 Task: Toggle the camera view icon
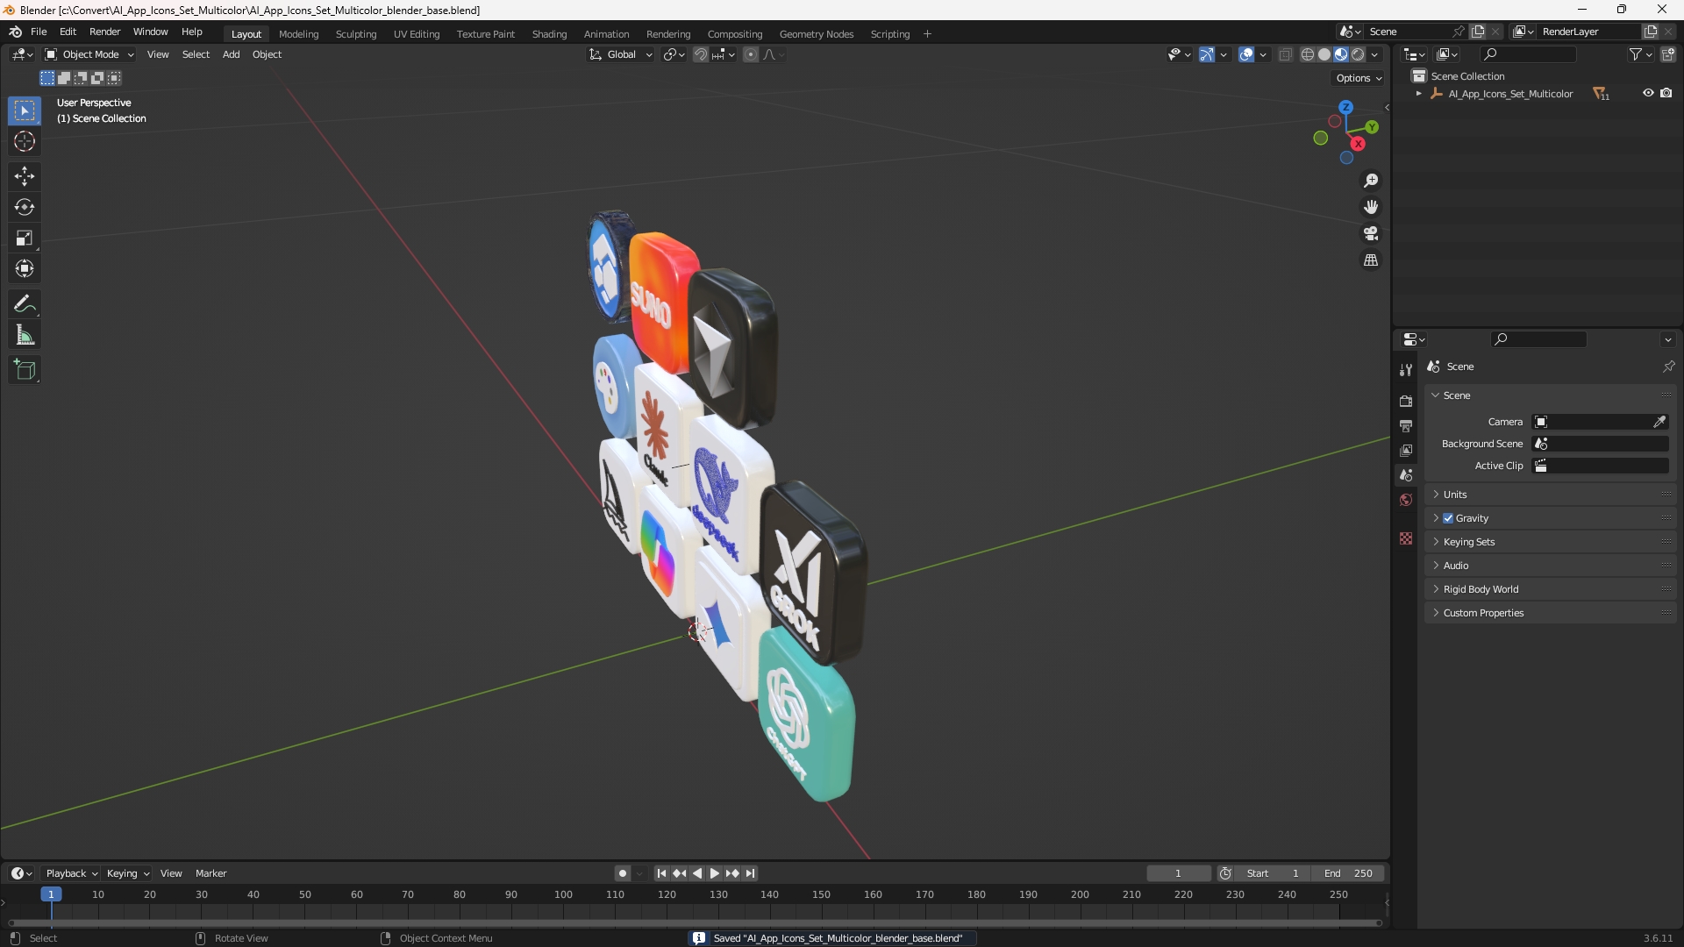[x=1371, y=233]
